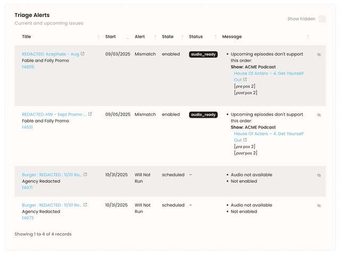Click scheduled state in f4673 row
This screenshot has width=340, height=256.
(x=173, y=205)
